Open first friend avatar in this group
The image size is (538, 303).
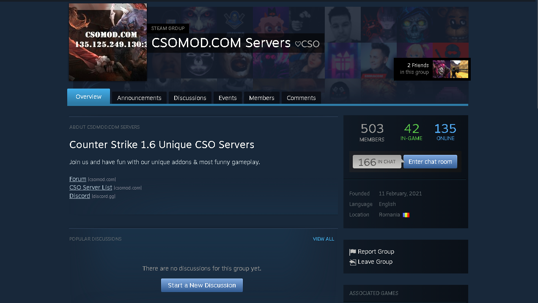[x=441, y=69]
